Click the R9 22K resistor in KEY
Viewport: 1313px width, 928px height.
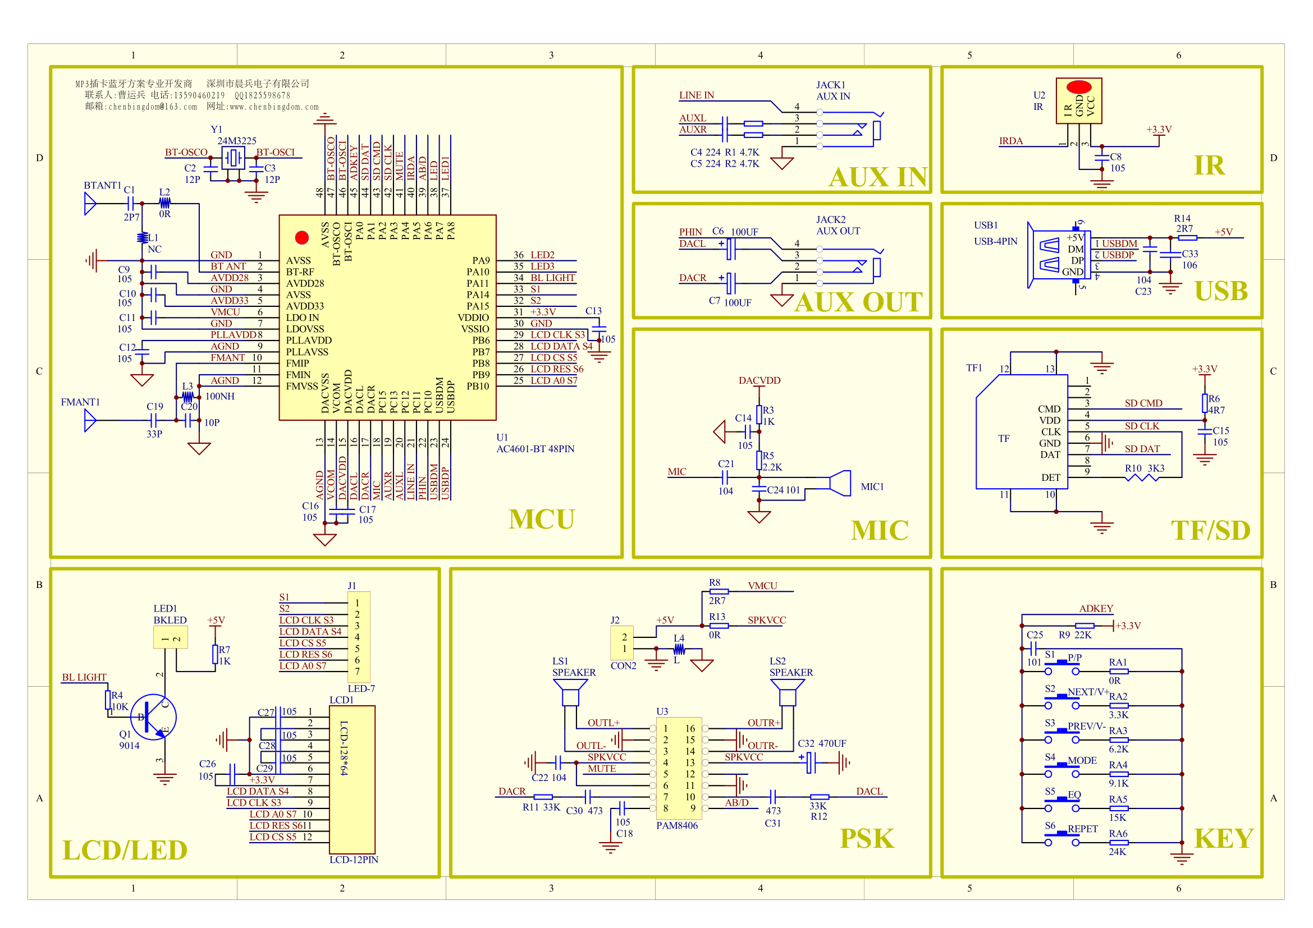(x=1085, y=626)
